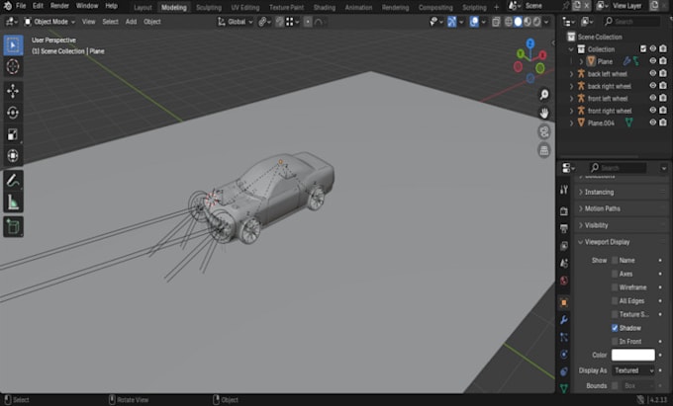This screenshot has height=406, width=673.
Task: Enable the Wireframe checkbox
Action: [615, 287]
